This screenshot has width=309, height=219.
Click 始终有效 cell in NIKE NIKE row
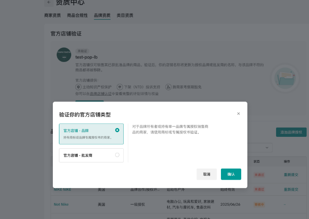(227, 190)
